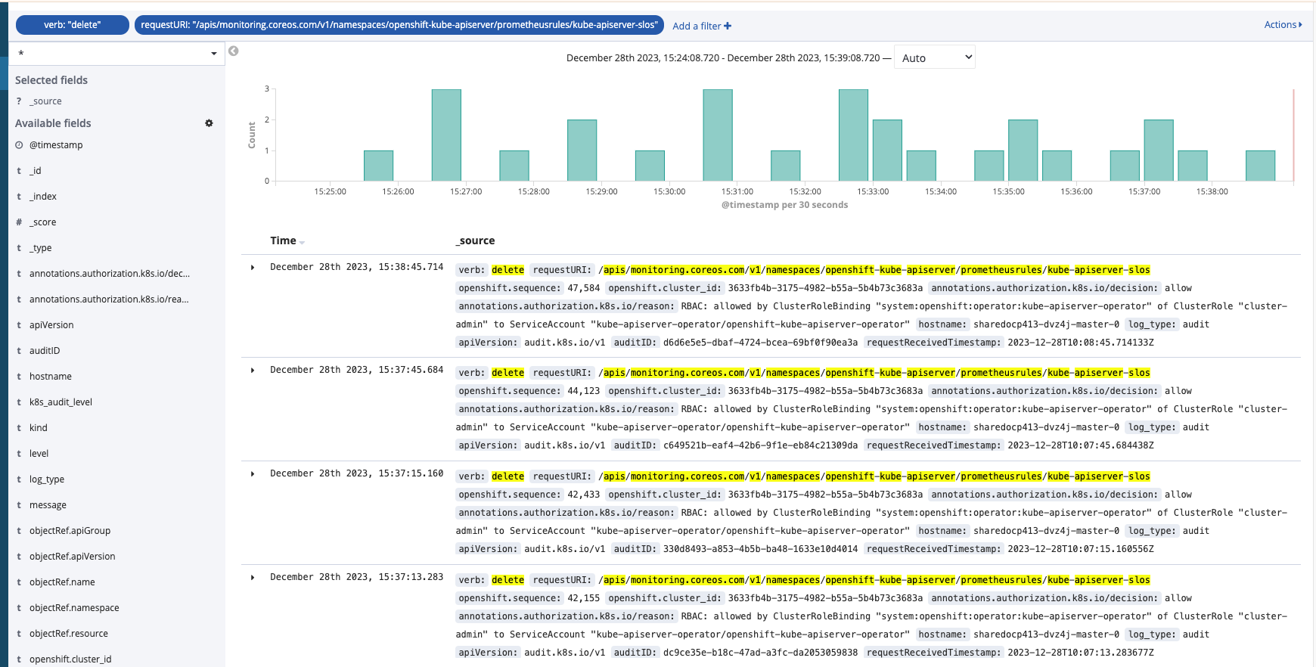The width and height of the screenshot is (1316, 667).
Task: Select the k8s_audit_level field
Action: coord(61,402)
